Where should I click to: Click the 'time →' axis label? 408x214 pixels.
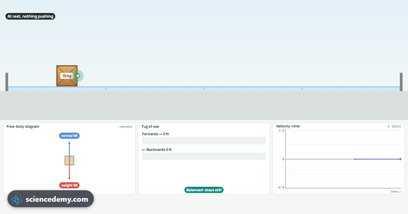point(396,192)
